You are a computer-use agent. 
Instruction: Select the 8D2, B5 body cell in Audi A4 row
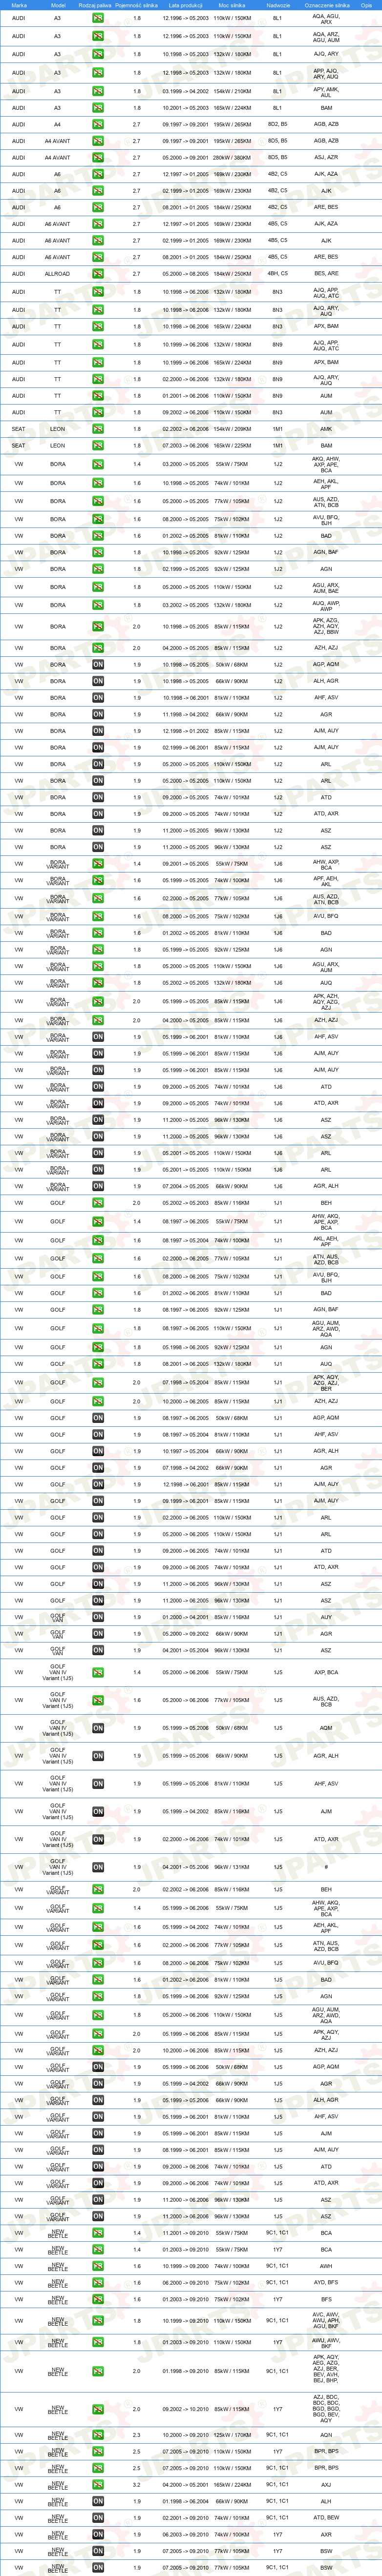278,124
